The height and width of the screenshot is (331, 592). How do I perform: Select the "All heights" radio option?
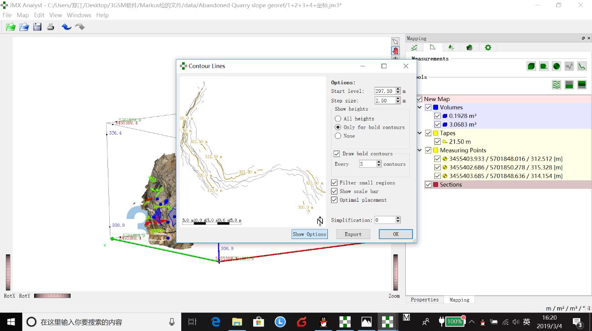[x=338, y=119]
